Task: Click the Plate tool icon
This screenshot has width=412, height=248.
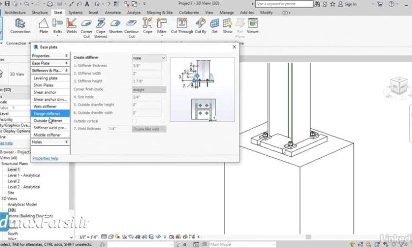Action: [43, 24]
